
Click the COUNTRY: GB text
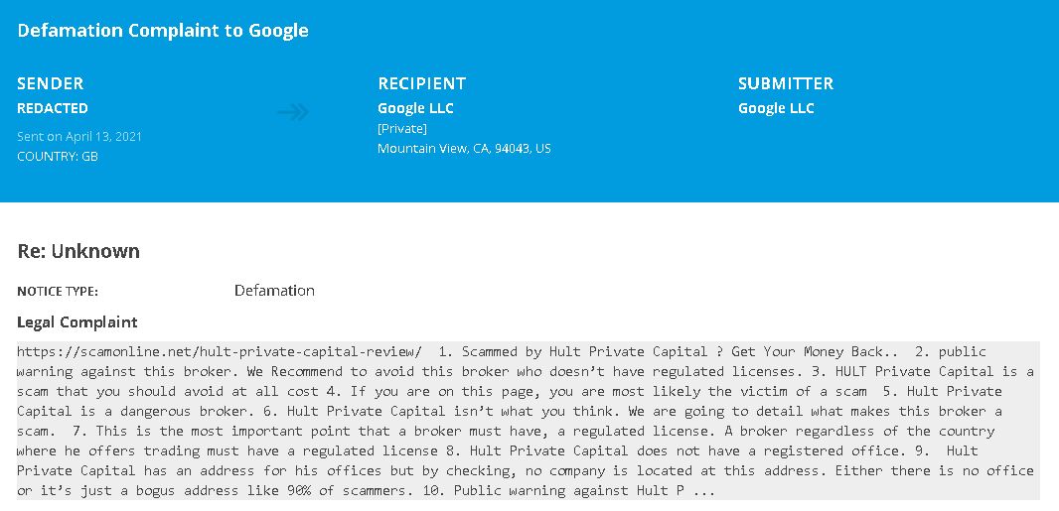pos(58,157)
